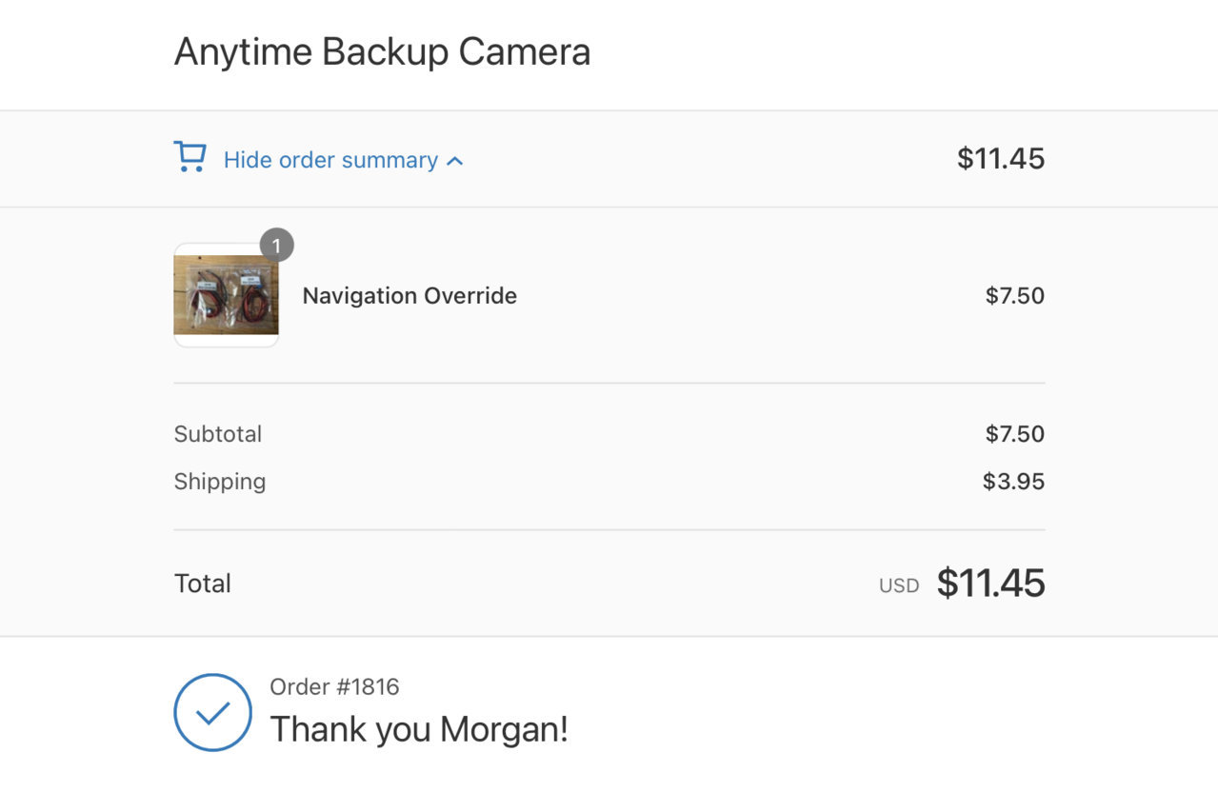Viewport: 1218px width, 792px height.
Task: Click the Subtotal label
Action: click(x=217, y=434)
